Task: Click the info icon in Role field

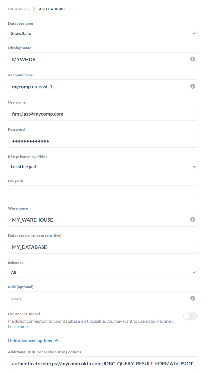Action: [193, 298]
